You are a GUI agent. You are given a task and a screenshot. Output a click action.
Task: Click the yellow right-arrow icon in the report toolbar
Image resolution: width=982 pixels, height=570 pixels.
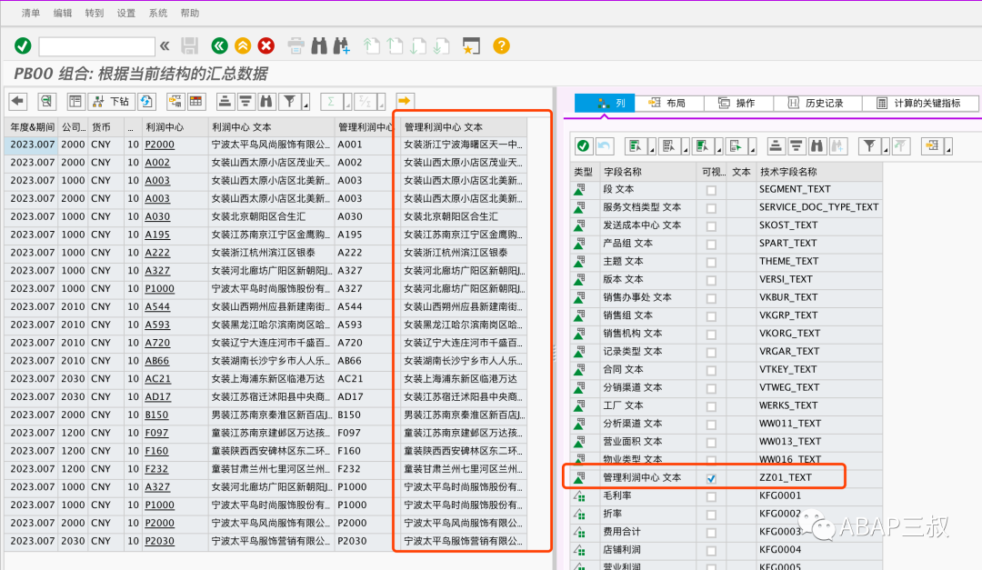coord(405,101)
